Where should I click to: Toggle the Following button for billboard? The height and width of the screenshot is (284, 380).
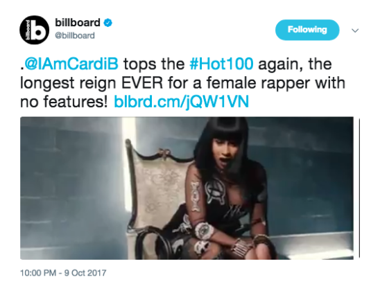point(307,30)
